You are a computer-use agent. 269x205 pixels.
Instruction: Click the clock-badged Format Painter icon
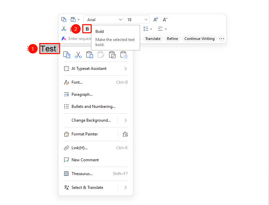[125, 134]
